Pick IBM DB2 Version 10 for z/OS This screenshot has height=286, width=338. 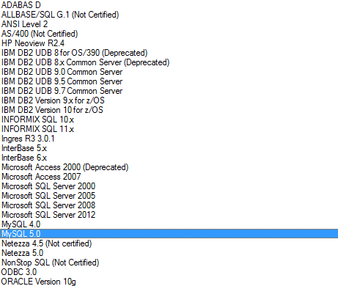tap(52, 110)
